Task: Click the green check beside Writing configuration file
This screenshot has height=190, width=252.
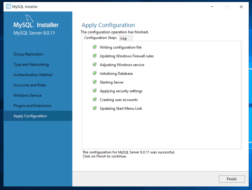Action: tap(95, 47)
